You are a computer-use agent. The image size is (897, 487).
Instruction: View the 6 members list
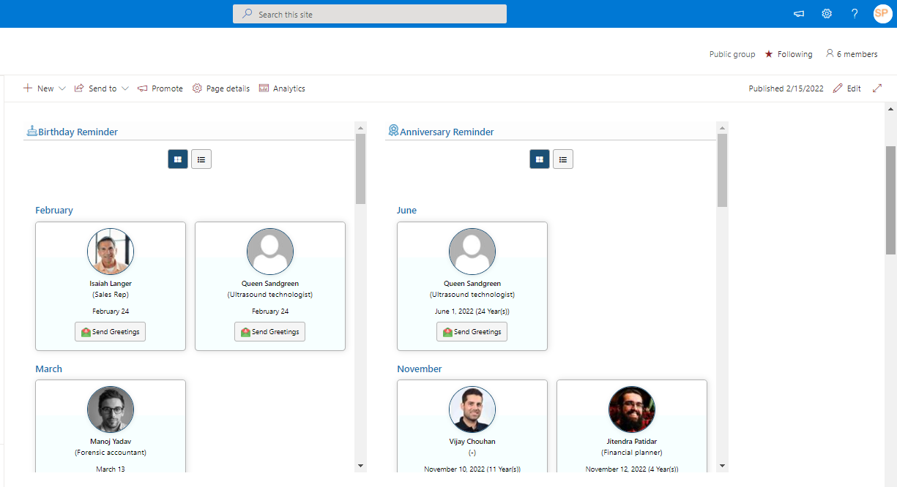(x=852, y=53)
